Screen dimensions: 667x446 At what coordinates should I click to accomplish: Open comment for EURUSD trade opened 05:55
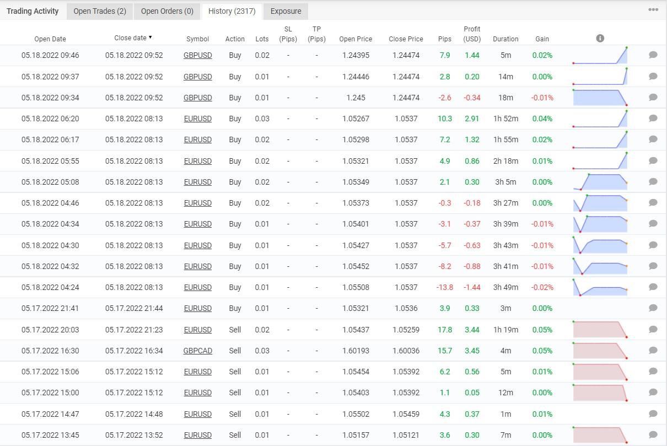tap(653, 160)
